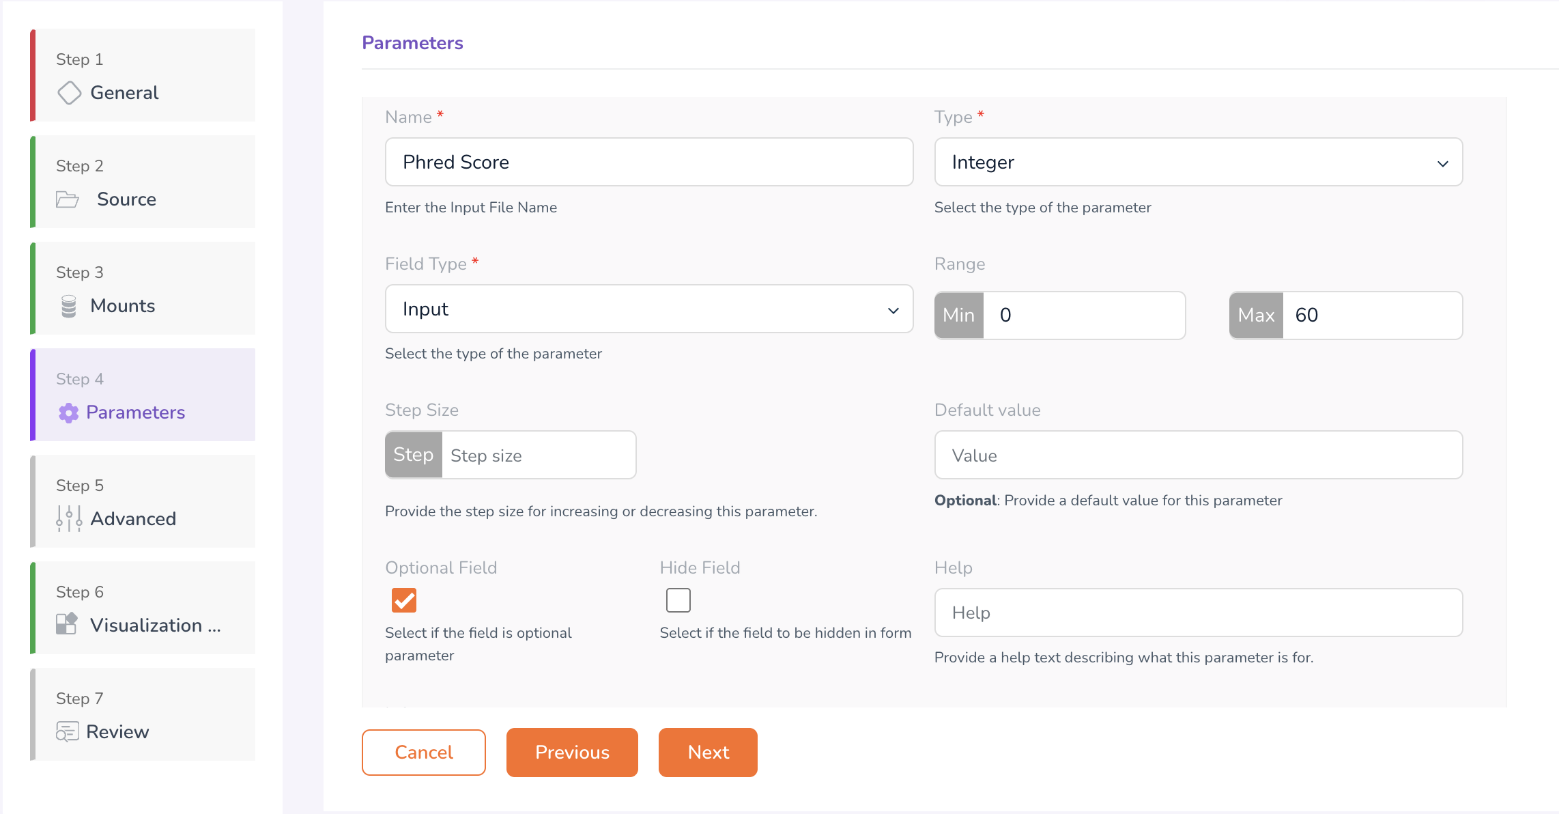Switch to Step 2 Source
1559x814 pixels.
coord(144,182)
